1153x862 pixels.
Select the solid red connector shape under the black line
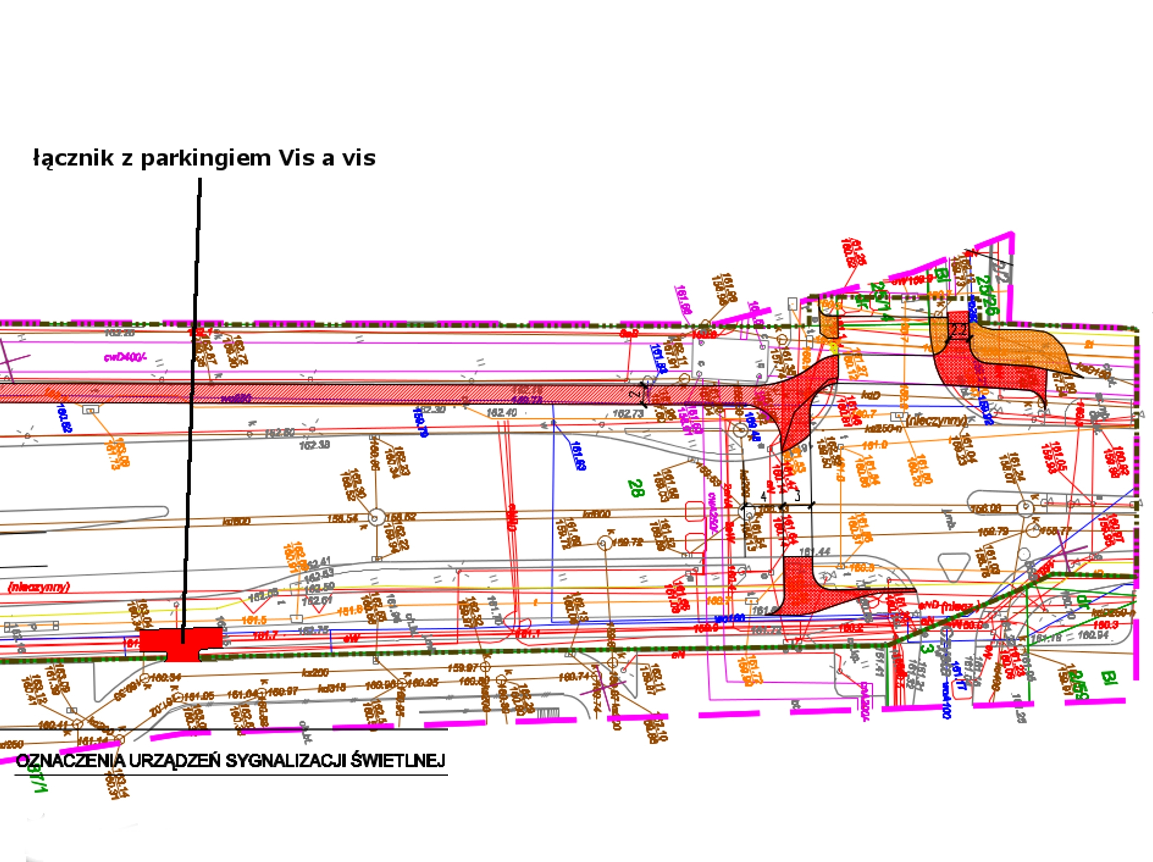click(181, 644)
